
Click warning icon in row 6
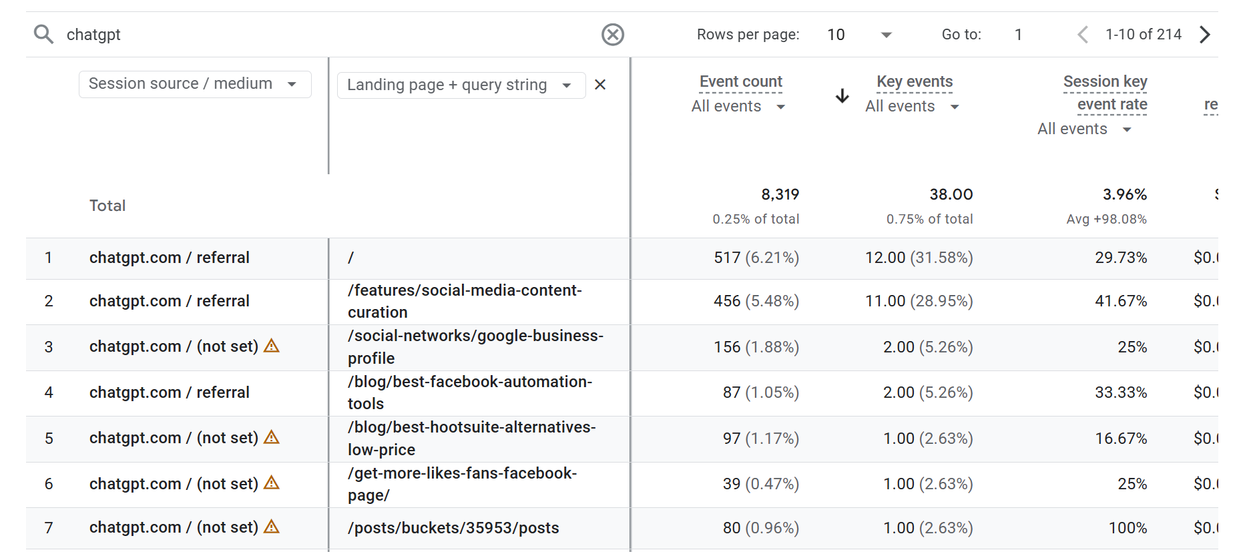[x=272, y=483]
